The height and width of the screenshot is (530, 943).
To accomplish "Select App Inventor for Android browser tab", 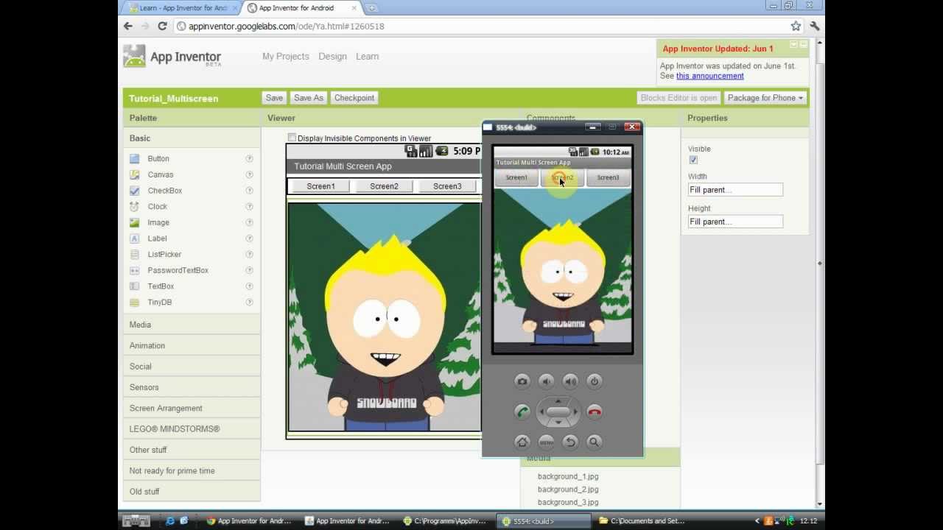I will pos(301,8).
